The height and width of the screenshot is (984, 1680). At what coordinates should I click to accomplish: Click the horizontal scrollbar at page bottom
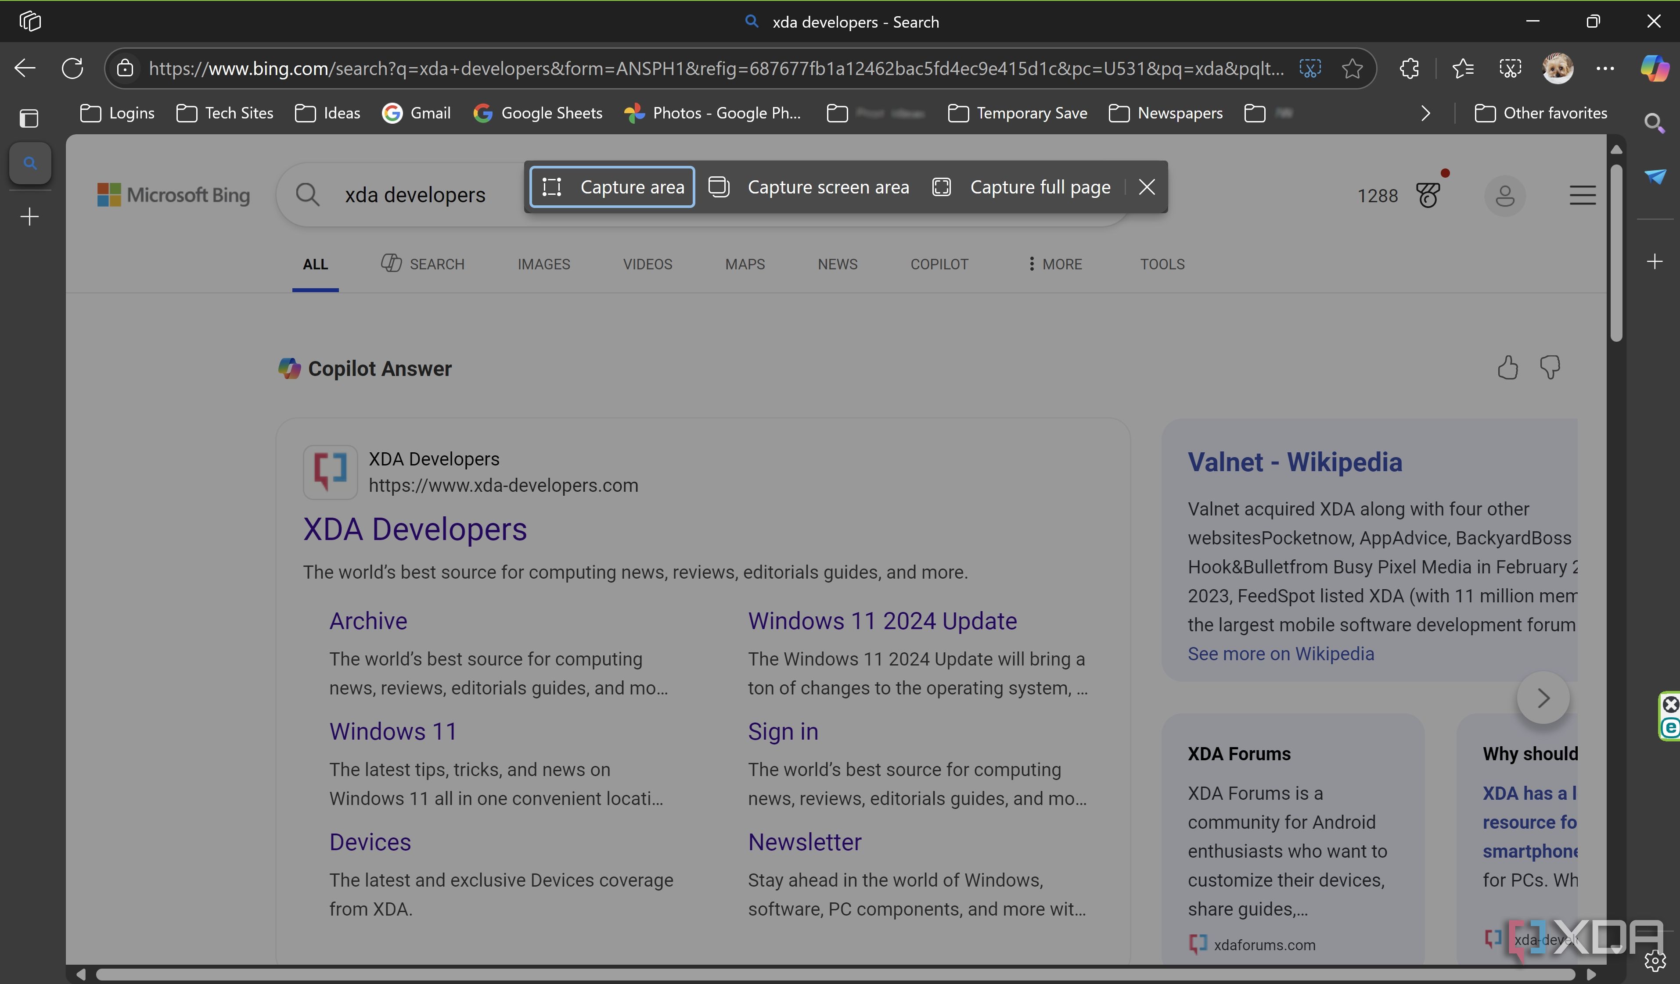click(x=835, y=974)
